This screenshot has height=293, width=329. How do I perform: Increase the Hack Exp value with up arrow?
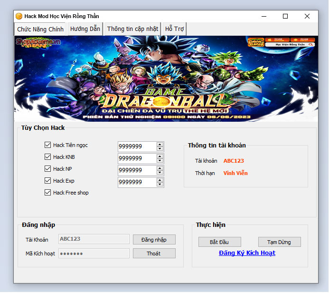(160, 180)
